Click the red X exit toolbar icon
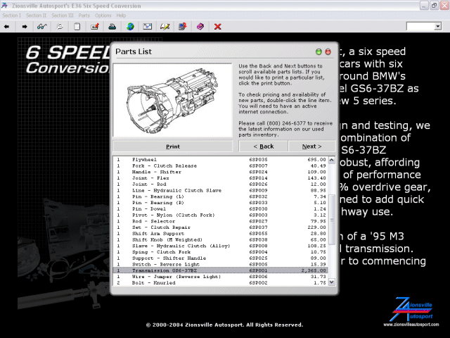Viewport: 450px width, 338px height. pyautogui.click(x=218, y=27)
